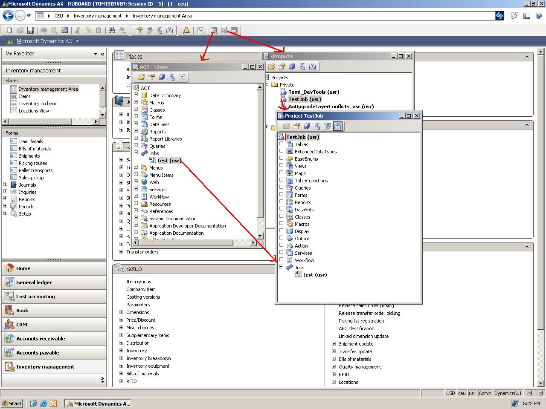546x409 pixels.
Task: Click the Filter funnel in Project TestJob toolbar
Action: click(327, 126)
